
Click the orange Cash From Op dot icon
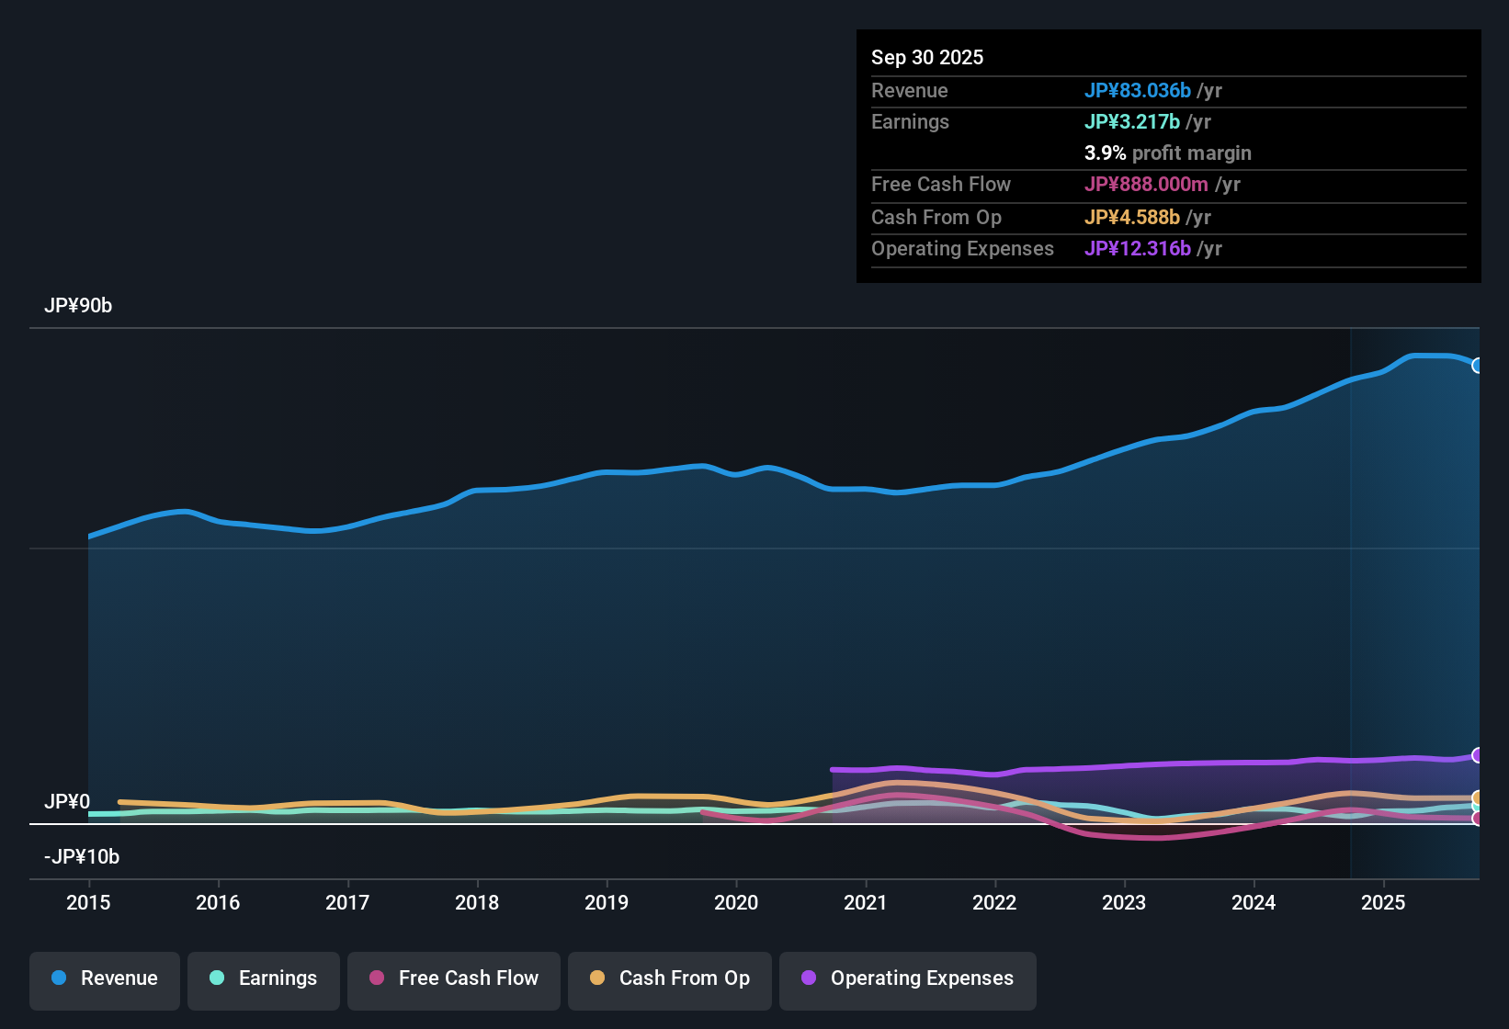[597, 978]
